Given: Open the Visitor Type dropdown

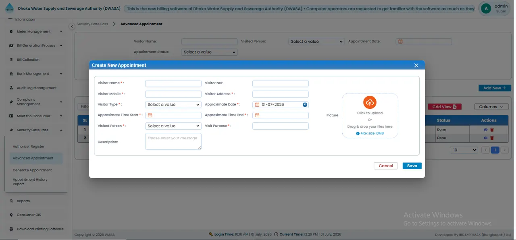Looking at the screenshot, I should (173, 105).
